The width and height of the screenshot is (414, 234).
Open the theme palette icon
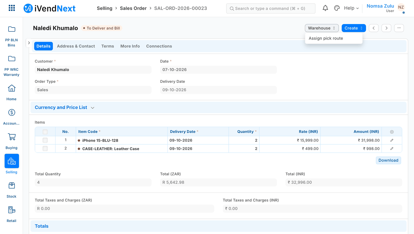[x=337, y=8]
